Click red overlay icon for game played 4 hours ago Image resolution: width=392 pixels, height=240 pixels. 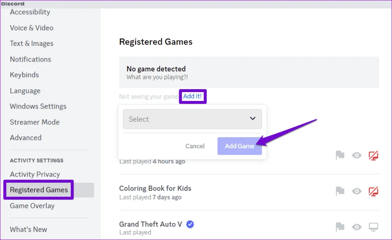coord(373,155)
